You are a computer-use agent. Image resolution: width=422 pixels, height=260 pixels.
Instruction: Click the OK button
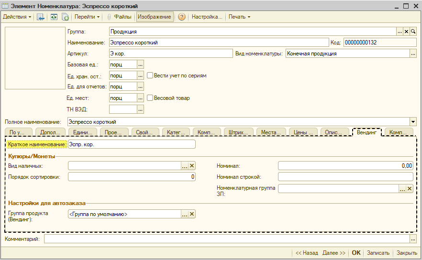click(356, 253)
